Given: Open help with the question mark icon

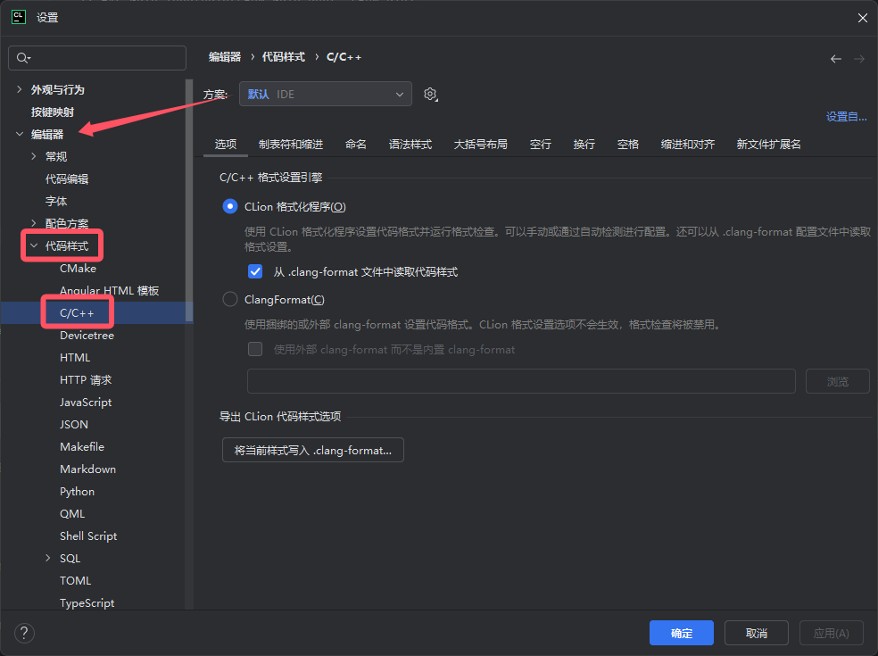Looking at the screenshot, I should pyautogui.click(x=24, y=633).
